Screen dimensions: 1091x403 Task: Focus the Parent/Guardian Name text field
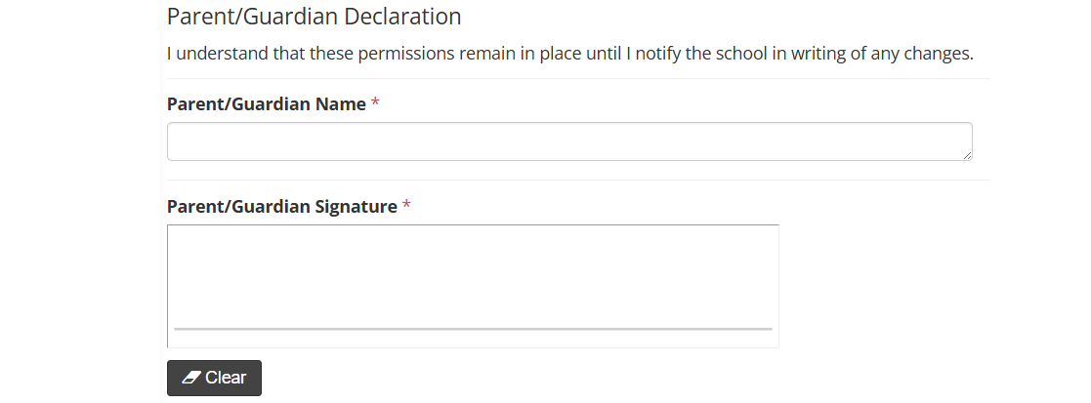pos(569,141)
